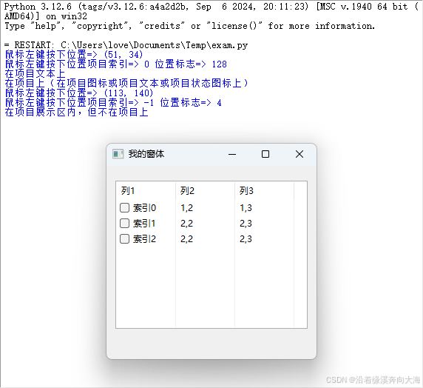Click the line starting with 在项目上（在项目图标

pos(126,83)
